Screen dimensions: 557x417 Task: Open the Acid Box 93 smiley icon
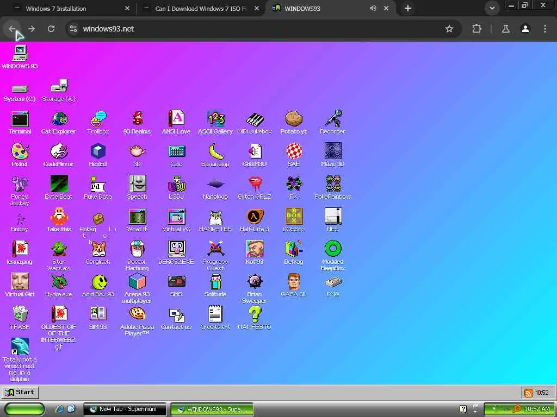[x=98, y=286]
